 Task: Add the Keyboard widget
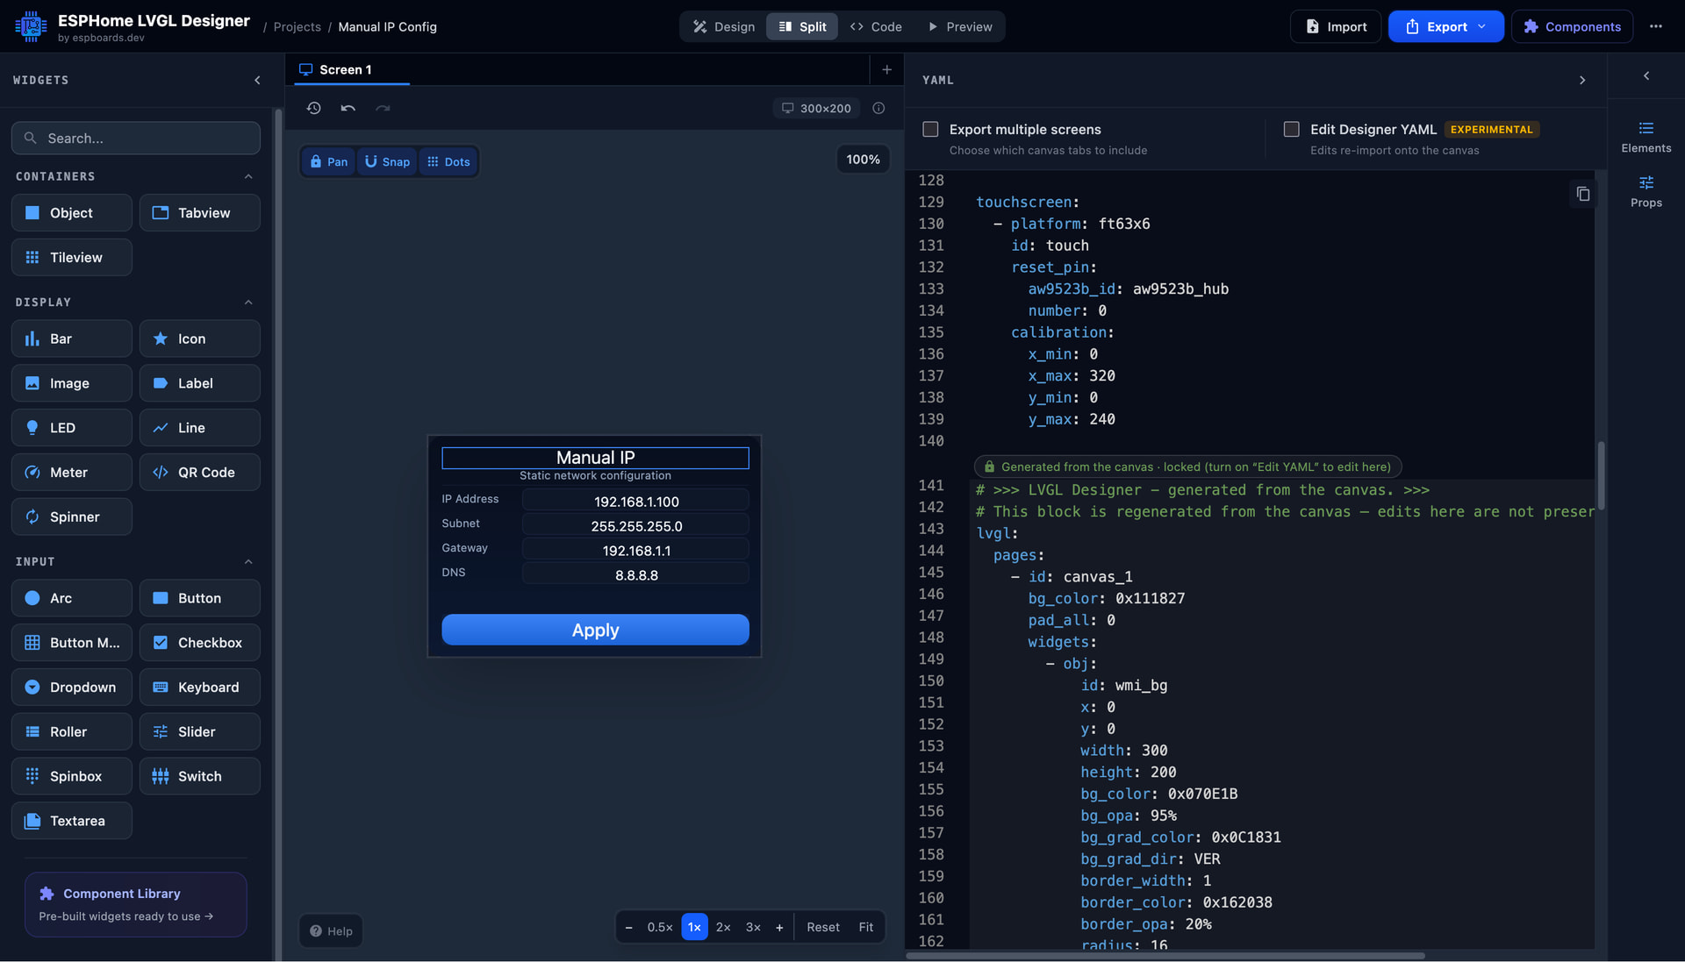[200, 688]
